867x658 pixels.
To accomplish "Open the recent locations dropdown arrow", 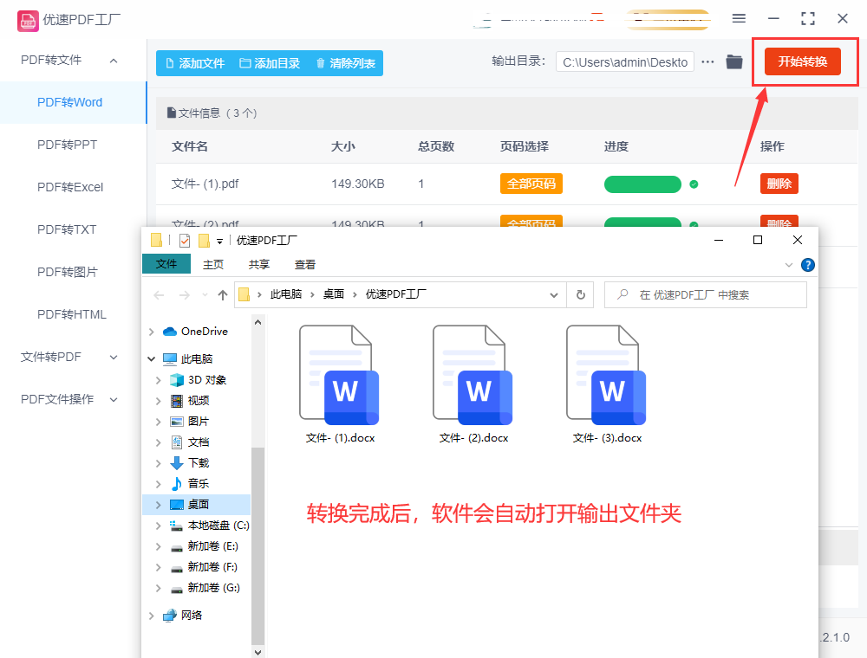I will (205, 295).
